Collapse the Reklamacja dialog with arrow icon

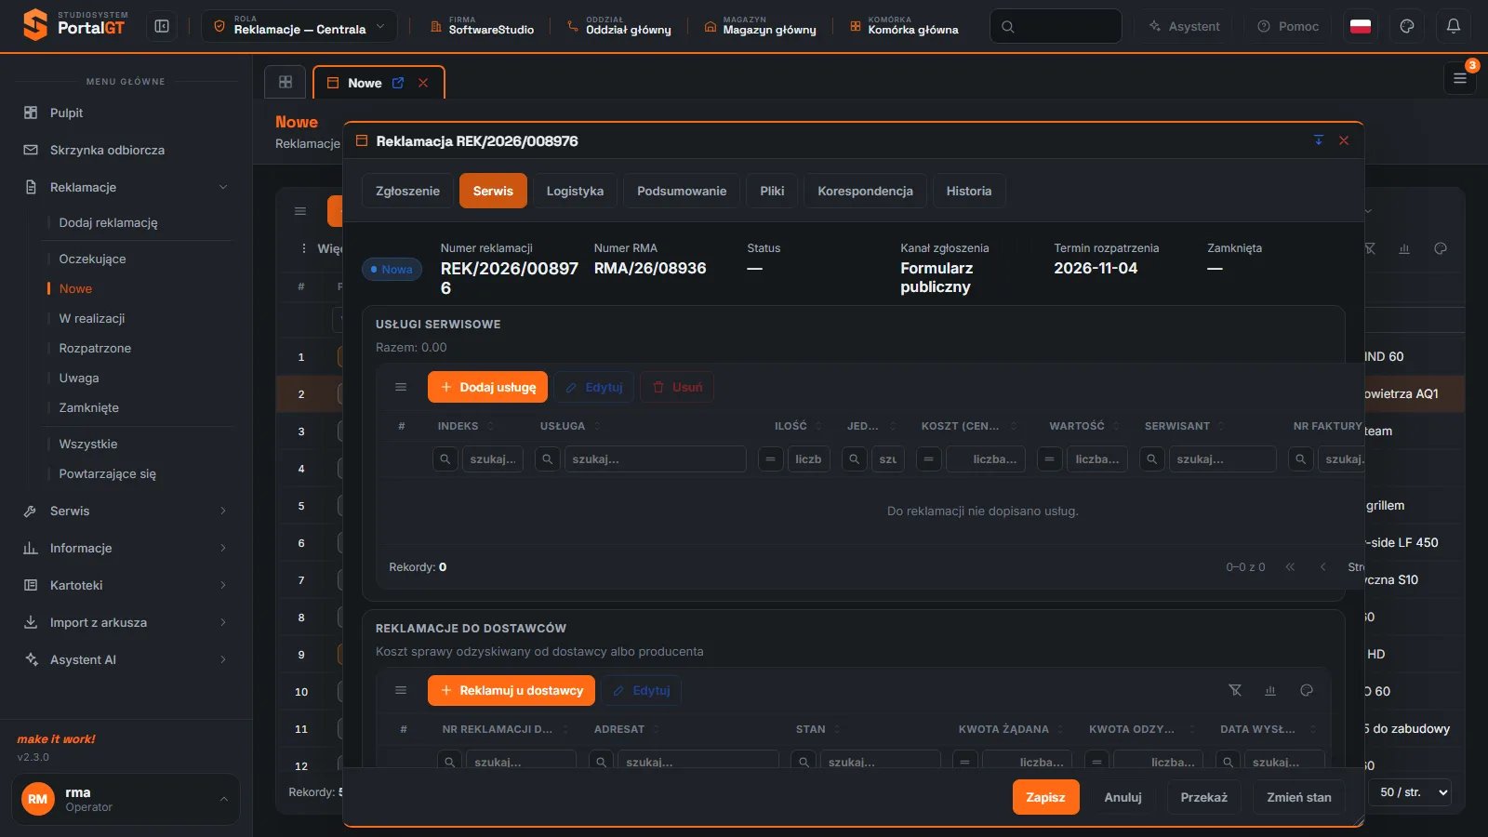click(1318, 140)
